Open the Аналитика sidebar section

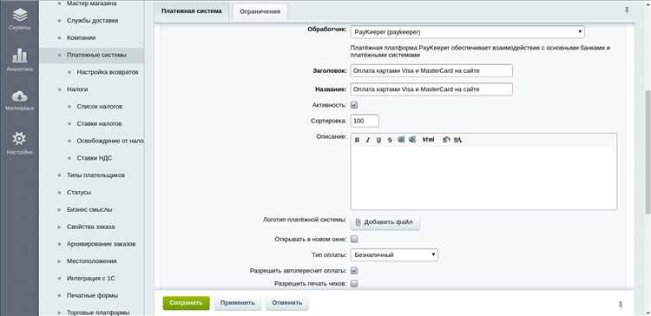(x=19, y=60)
